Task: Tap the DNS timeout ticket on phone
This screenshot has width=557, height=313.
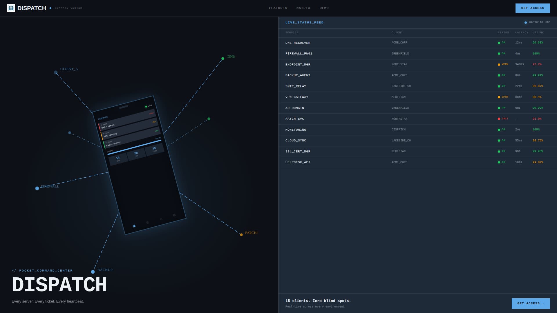Action: click(x=127, y=120)
